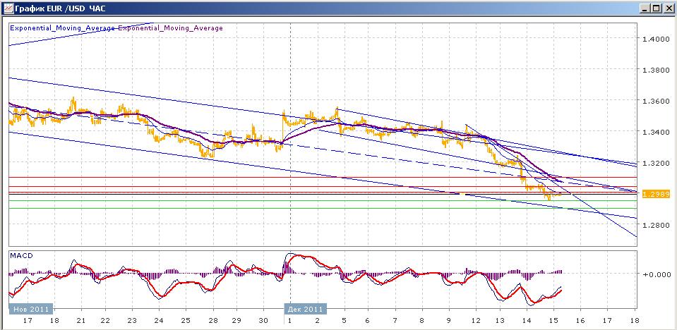Maximize the EUR/USD chart window

657,8
